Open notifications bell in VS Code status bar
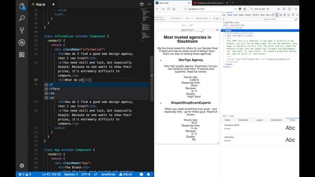The width and height of the screenshot is (315, 177). point(149,174)
